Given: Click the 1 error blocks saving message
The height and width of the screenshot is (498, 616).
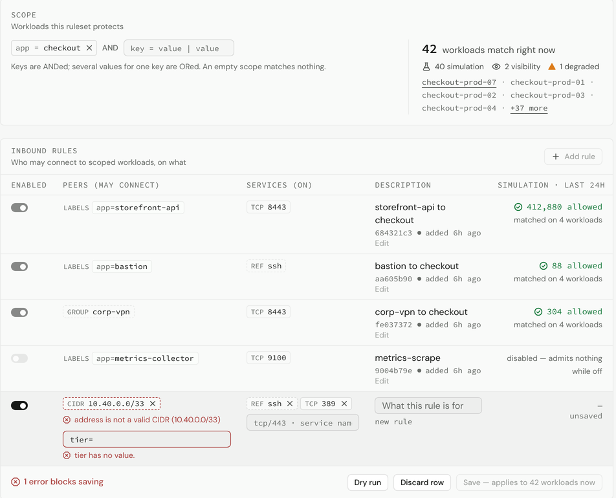Looking at the screenshot, I should (x=63, y=482).
